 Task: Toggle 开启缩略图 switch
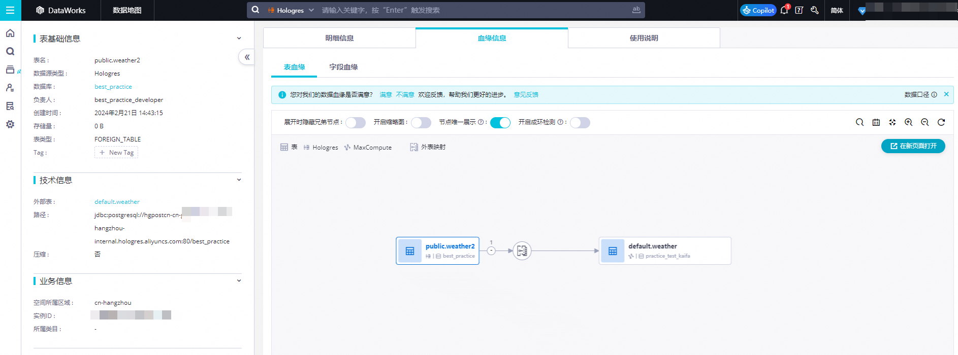(x=421, y=123)
